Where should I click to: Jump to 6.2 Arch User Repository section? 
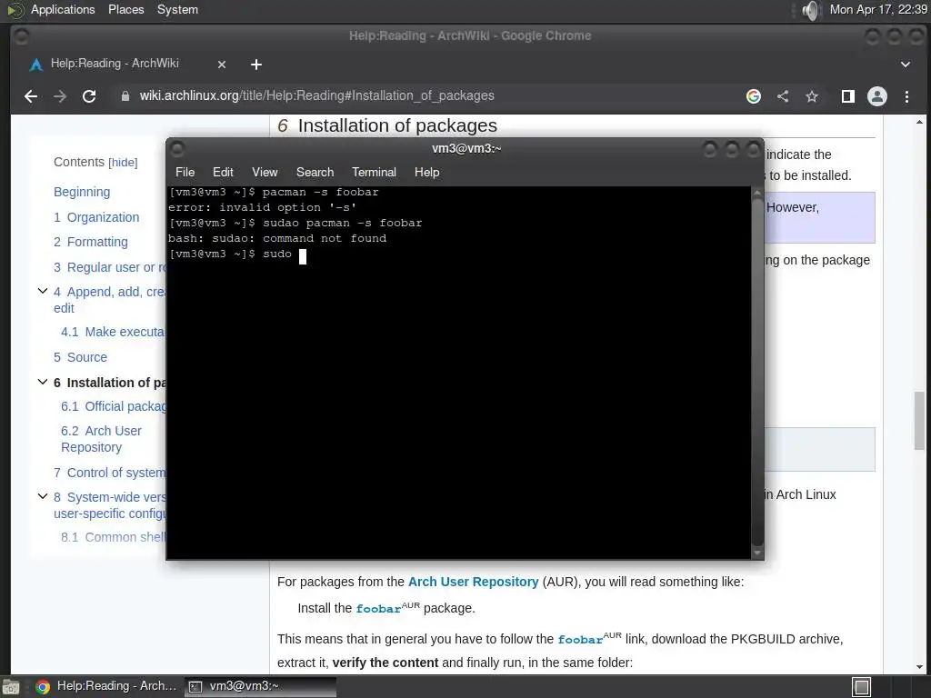pyautogui.click(x=101, y=439)
